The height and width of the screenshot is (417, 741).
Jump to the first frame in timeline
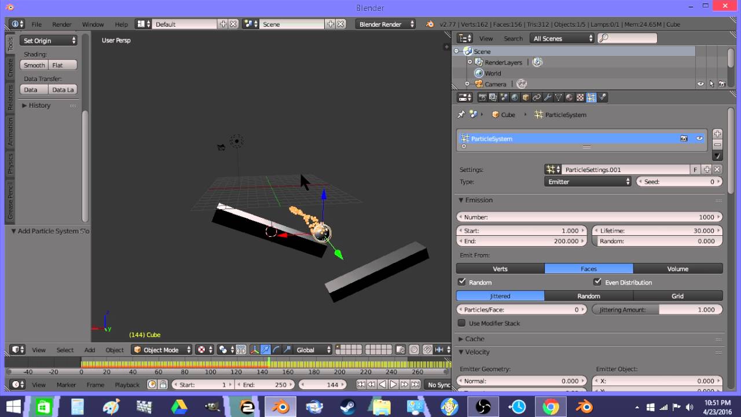(x=361, y=385)
